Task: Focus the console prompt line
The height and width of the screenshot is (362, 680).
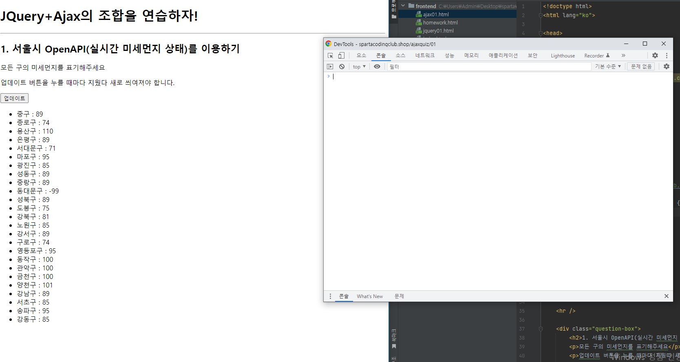Action: tap(498, 76)
